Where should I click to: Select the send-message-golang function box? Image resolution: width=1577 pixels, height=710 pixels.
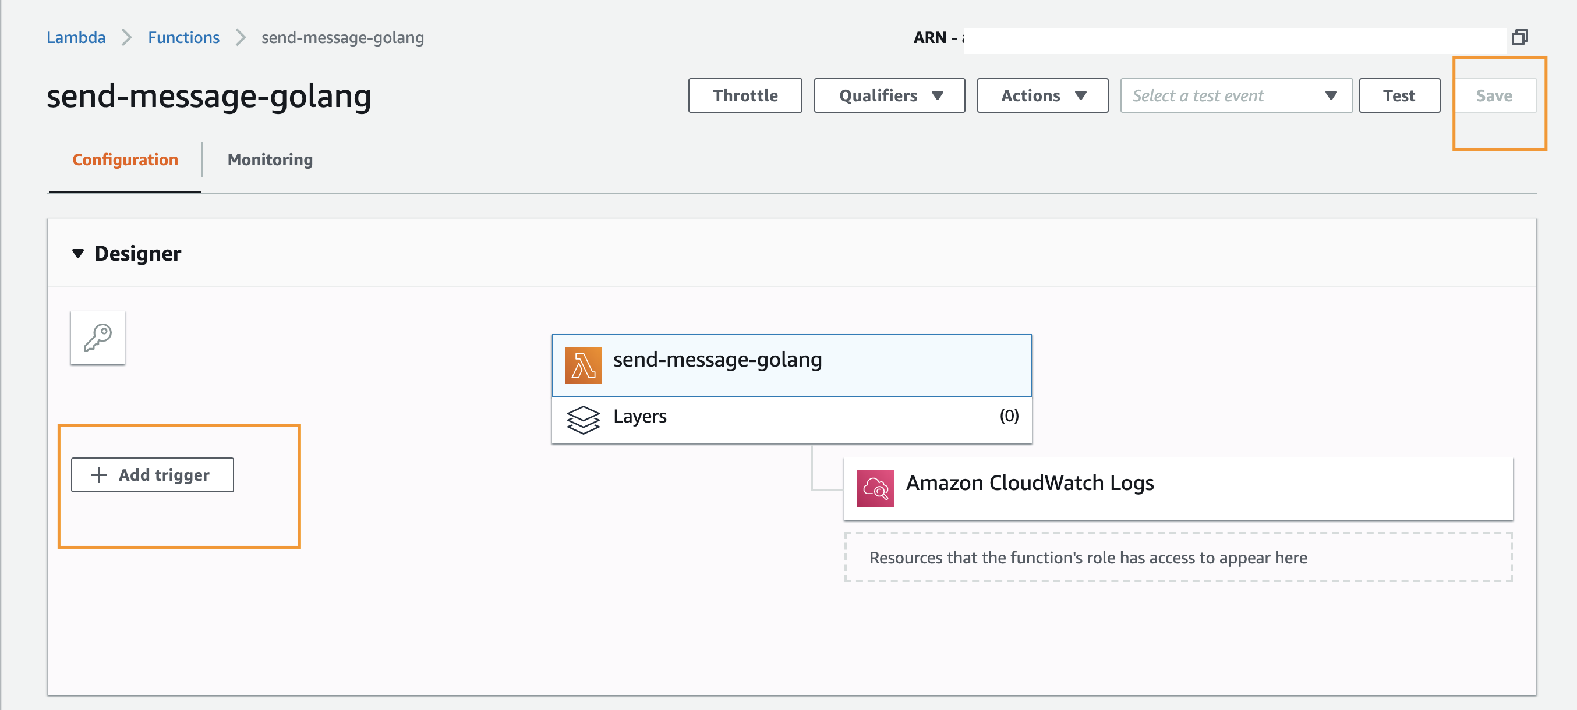tap(791, 365)
